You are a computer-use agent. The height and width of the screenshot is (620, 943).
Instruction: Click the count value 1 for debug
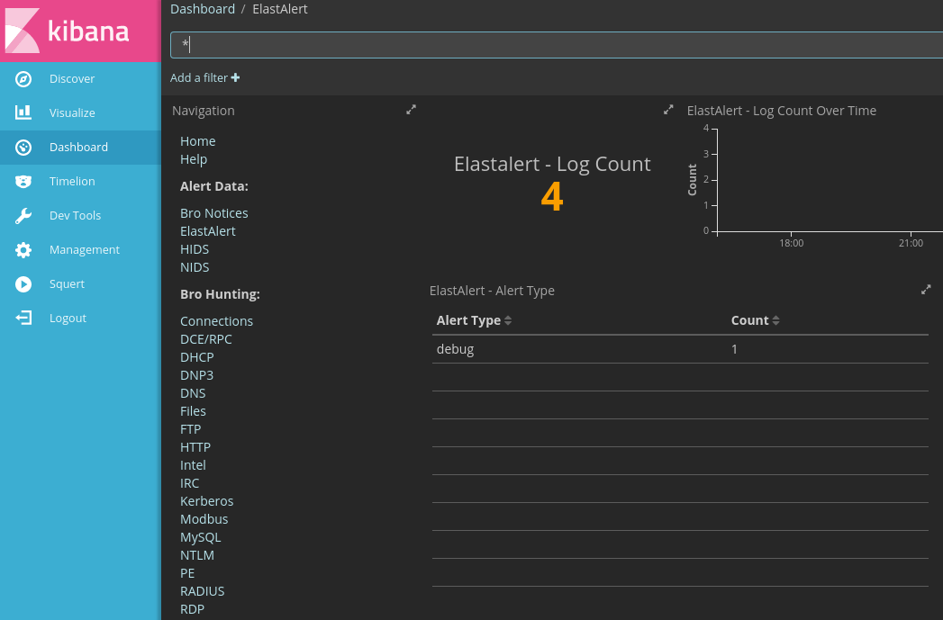tap(734, 350)
